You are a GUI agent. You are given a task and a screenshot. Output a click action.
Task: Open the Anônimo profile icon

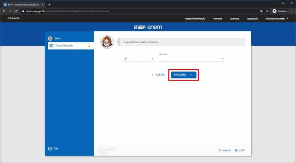click(x=274, y=11)
